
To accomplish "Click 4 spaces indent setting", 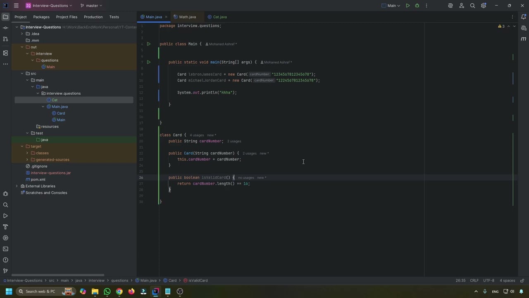I will tap(507, 280).
